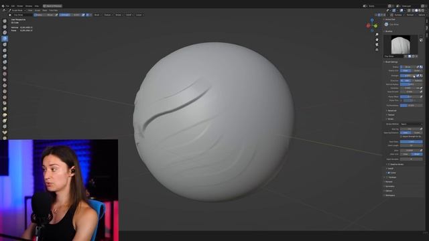This screenshot has height=241, width=429.
Task: Select the Fill brush tool
Action: (5, 86)
